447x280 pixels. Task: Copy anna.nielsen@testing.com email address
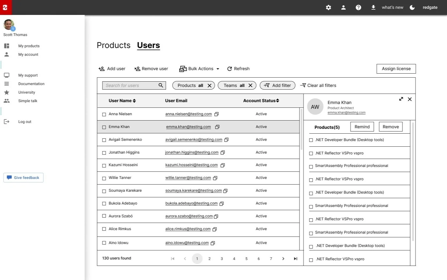[x=217, y=114]
